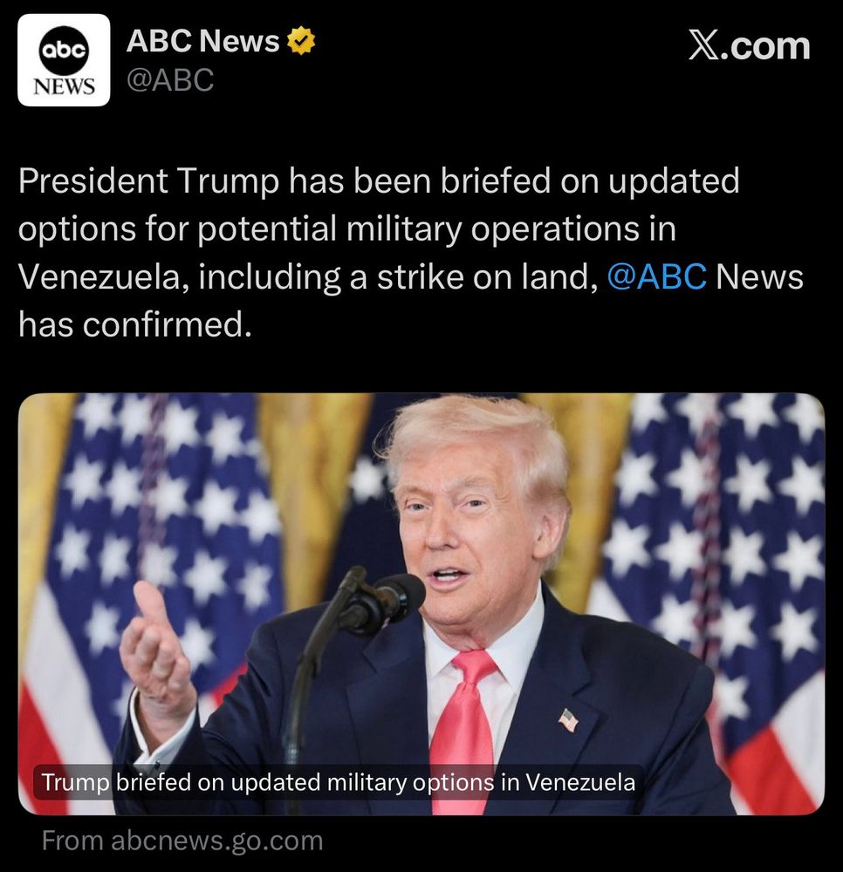The height and width of the screenshot is (872, 843).
Task: Click the gold verified badge
Action: coord(301,41)
